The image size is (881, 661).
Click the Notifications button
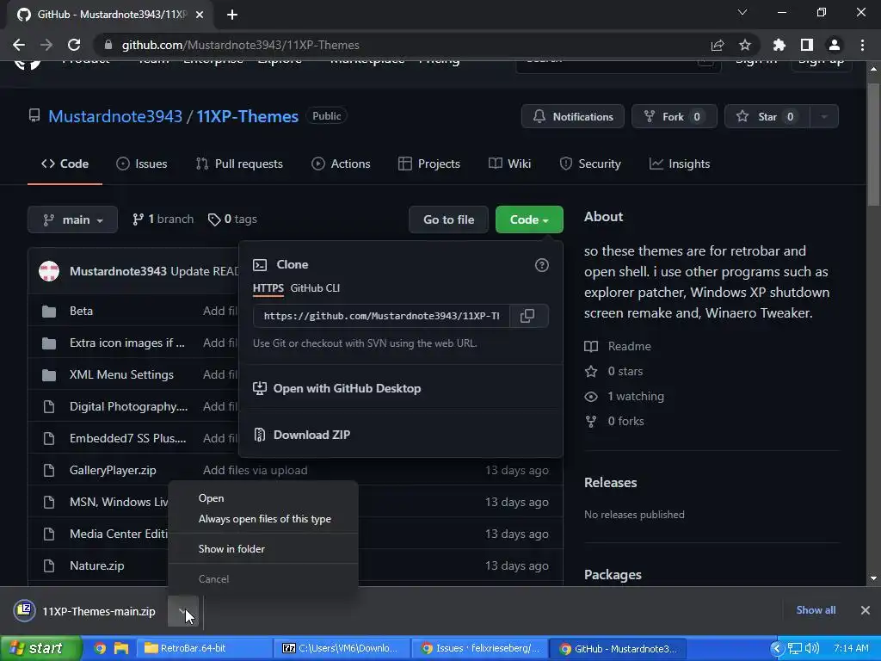tap(572, 117)
